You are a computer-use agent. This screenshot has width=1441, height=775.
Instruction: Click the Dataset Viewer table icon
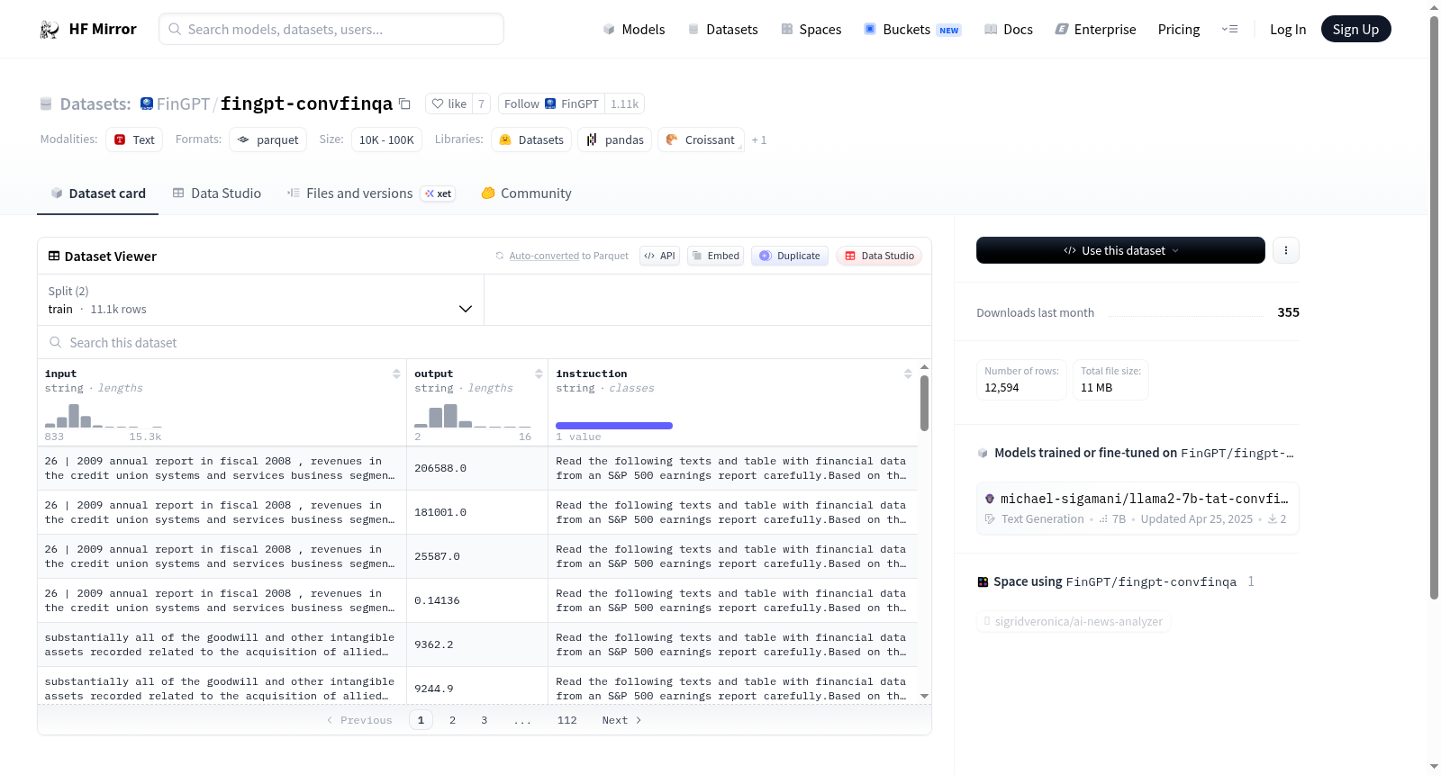point(54,257)
